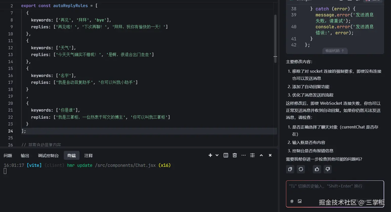Click the list item '是否正确选择了聊天对象'
Screen dimensions: 391x212
point(335,130)
